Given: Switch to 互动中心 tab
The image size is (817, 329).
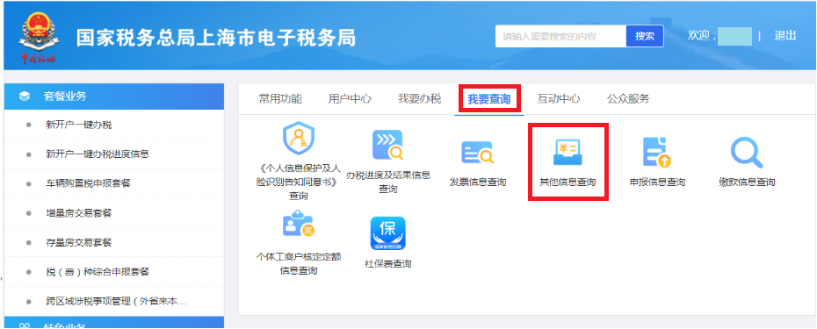Looking at the screenshot, I should click(559, 99).
